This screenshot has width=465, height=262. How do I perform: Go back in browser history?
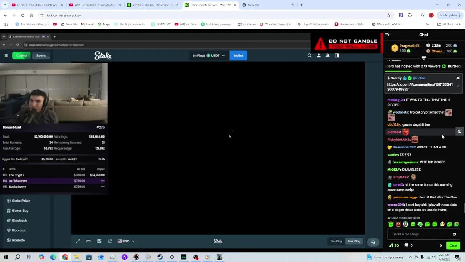click(5, 15)
